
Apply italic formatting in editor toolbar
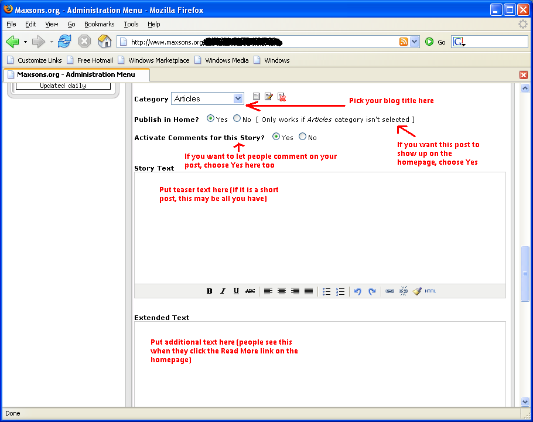point(223,291)
